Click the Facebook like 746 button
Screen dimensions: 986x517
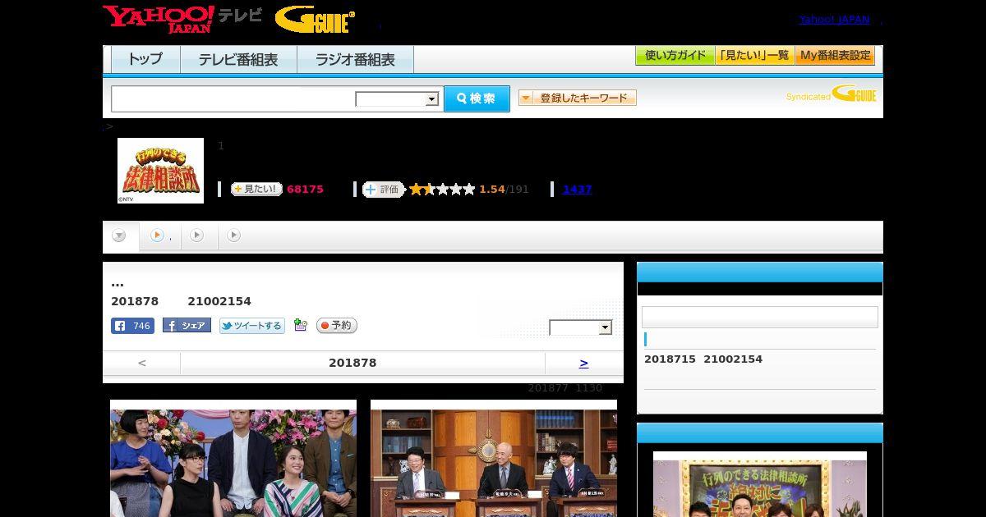coord(132,326)
